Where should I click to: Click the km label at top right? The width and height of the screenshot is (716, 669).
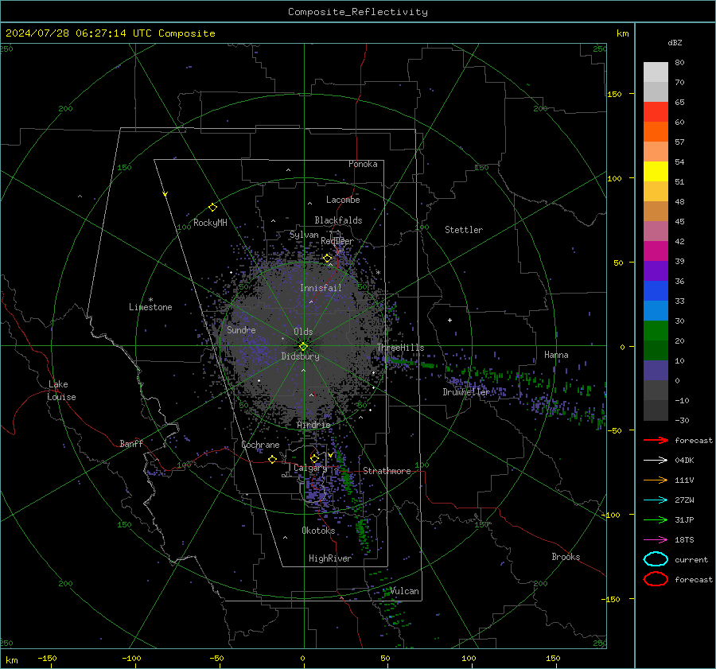(622, 33)
